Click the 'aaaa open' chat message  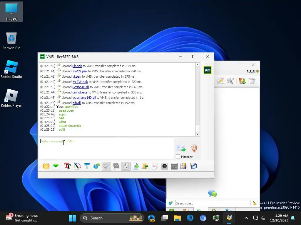[x=66, y=110]
